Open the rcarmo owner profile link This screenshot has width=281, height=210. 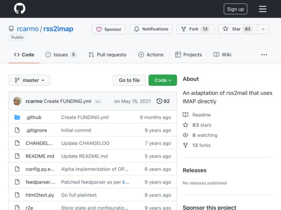pyautogui.click(x=28, y=29)
